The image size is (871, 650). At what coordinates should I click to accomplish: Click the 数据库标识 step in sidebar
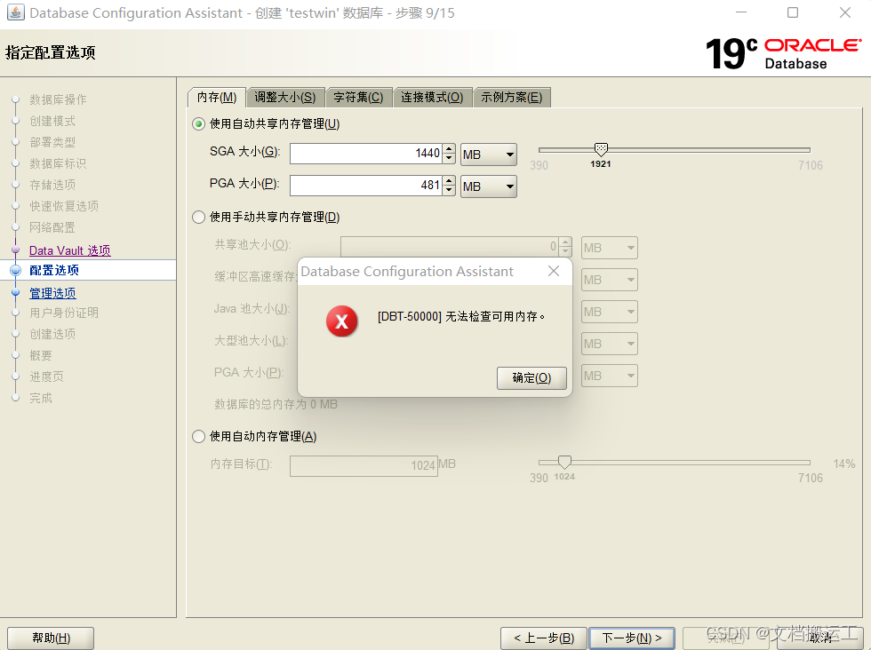pos(59,163)
